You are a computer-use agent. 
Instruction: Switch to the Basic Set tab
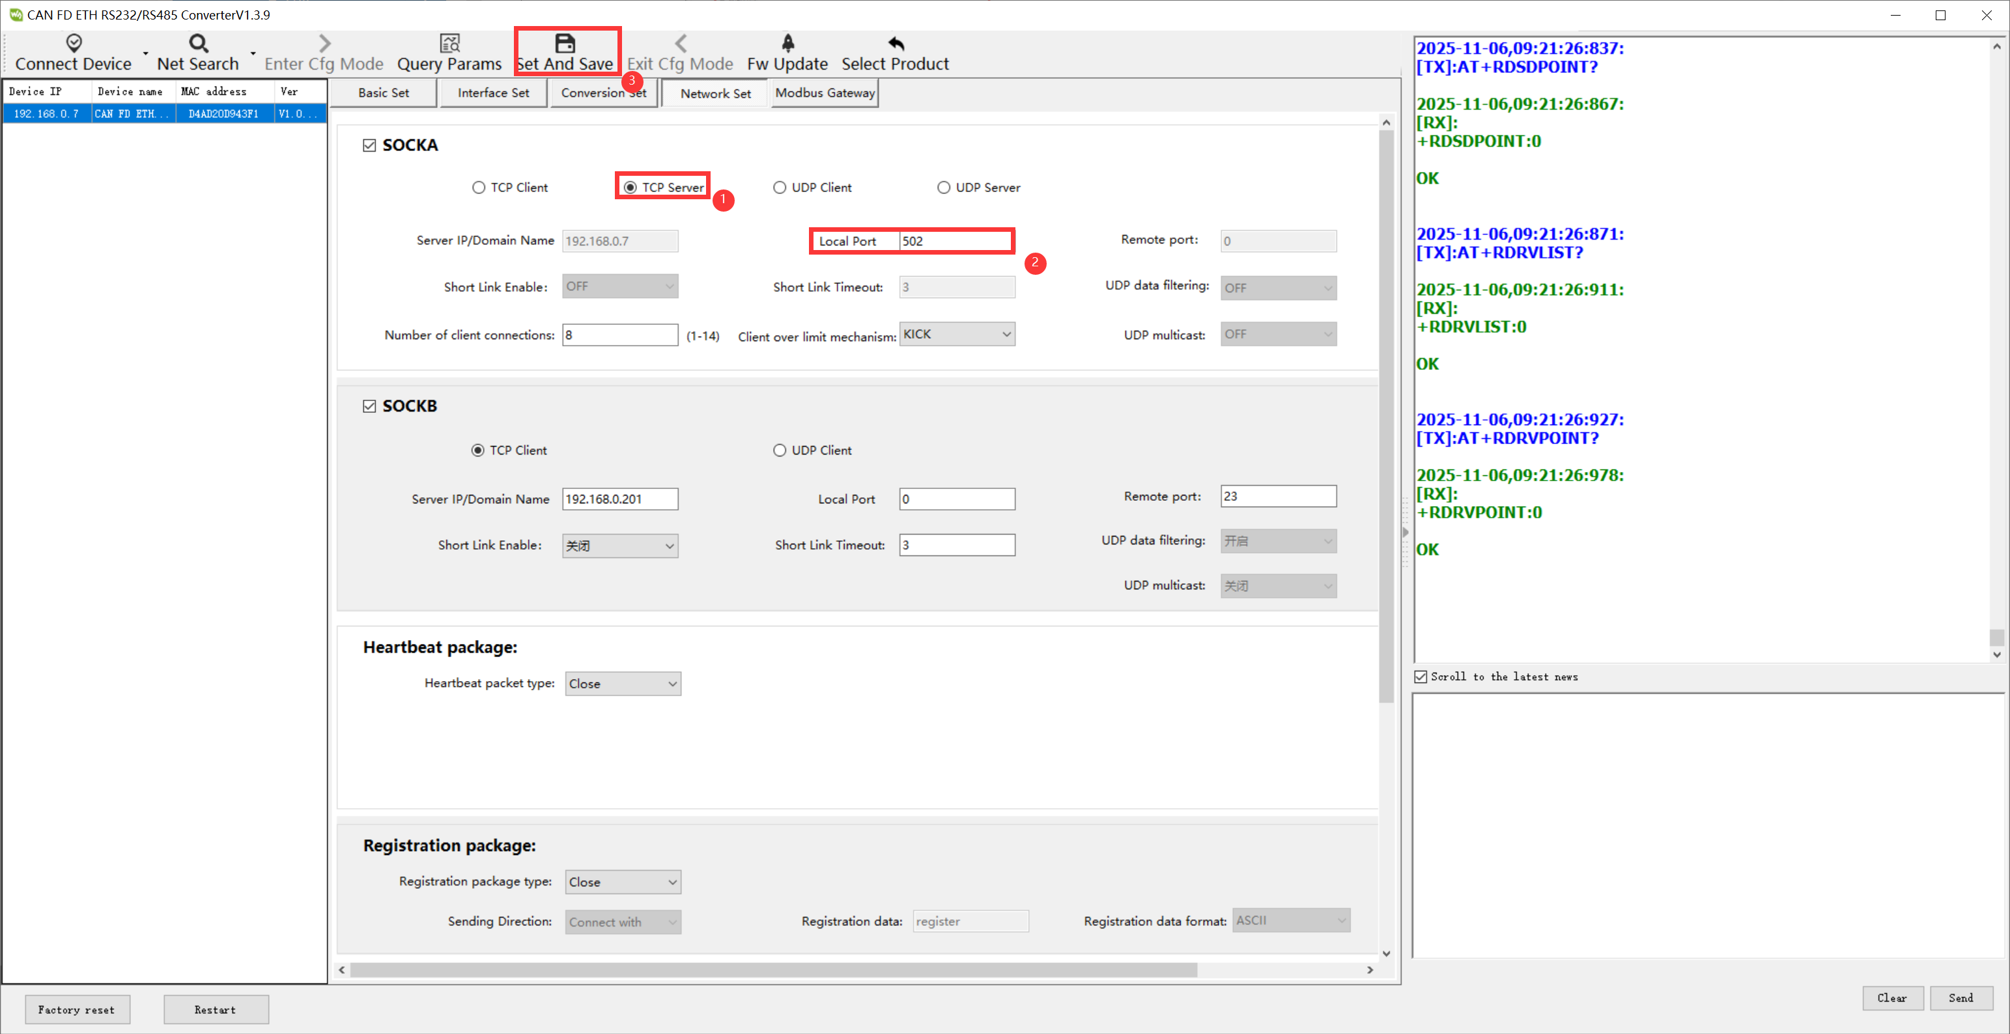tap(383, 94)
